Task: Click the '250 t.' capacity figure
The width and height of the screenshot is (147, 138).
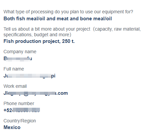Action: pos(68,41)
